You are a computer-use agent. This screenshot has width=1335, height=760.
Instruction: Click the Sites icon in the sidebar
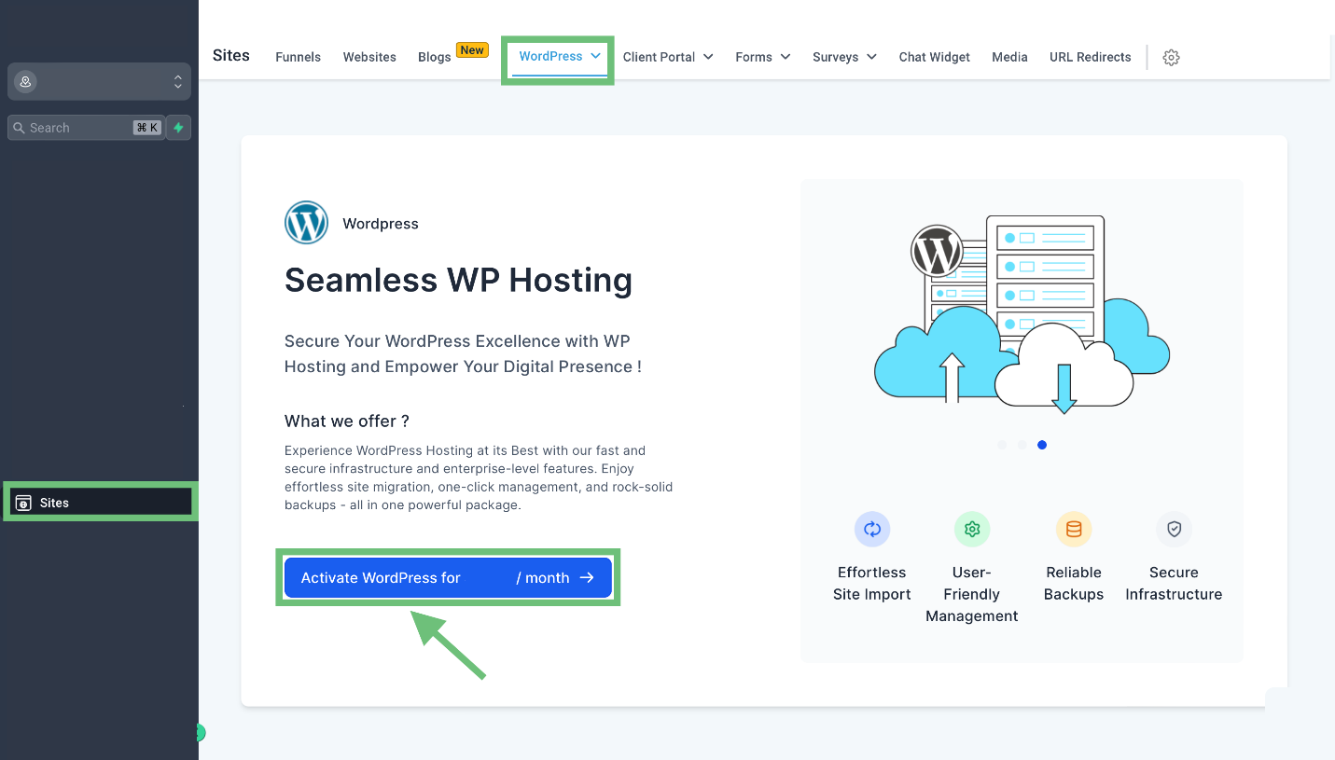23,503
